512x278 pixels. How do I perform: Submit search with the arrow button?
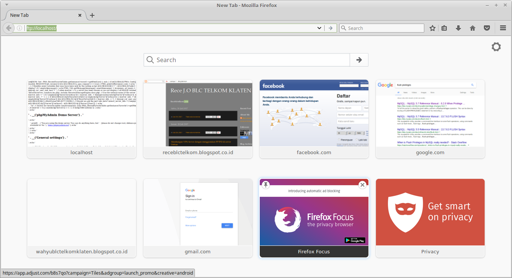coord(359,60)
